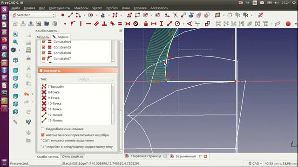The width and height of the screenshot is (298, 167).
Task: Enable the Подробное именование checkbox
Action: coord(42,129)
